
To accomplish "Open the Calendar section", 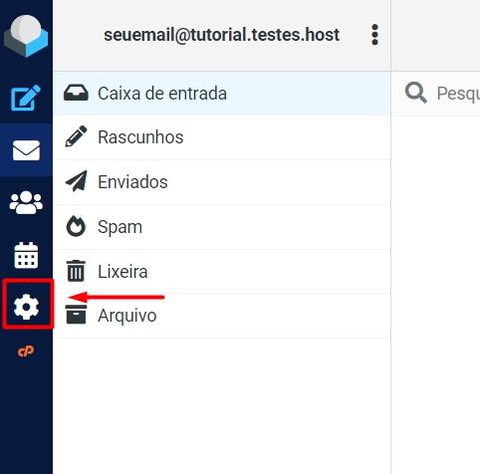I will coord(26,255).
